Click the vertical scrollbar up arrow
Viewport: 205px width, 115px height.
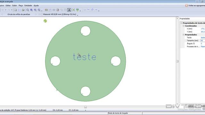(x=177, y=19)
